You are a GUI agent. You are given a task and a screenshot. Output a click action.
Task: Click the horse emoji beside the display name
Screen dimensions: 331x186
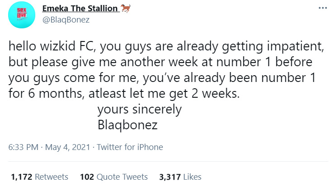click(x=124, y=9)
